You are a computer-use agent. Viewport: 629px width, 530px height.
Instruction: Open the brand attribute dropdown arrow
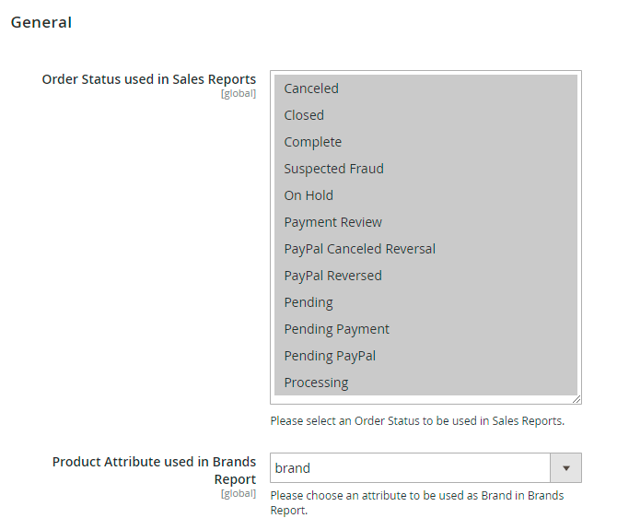[x=565, y=468]
